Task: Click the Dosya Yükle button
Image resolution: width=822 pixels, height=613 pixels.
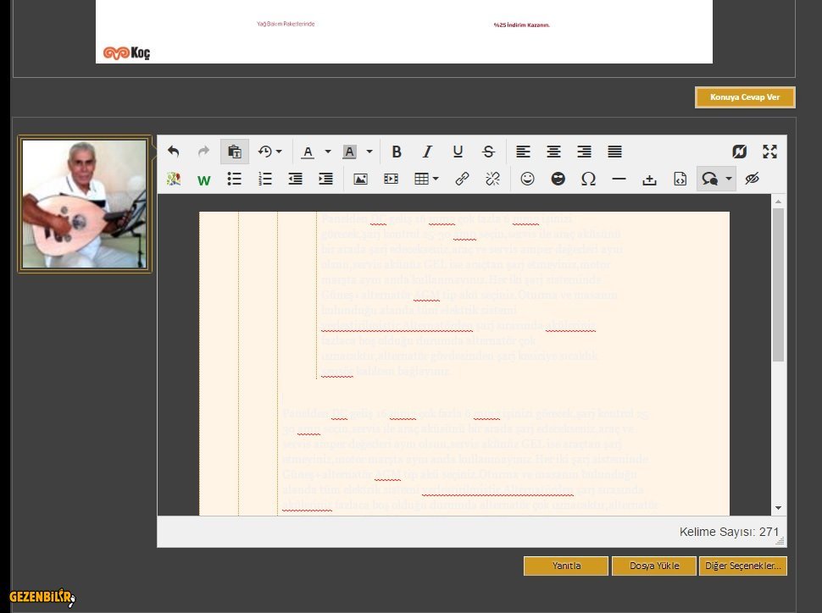Action: 654,566
